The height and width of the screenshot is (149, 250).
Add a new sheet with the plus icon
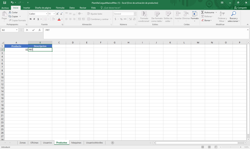click(112, 143)
